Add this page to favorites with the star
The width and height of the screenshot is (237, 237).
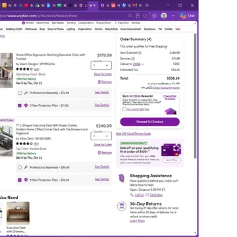[145, 16]
